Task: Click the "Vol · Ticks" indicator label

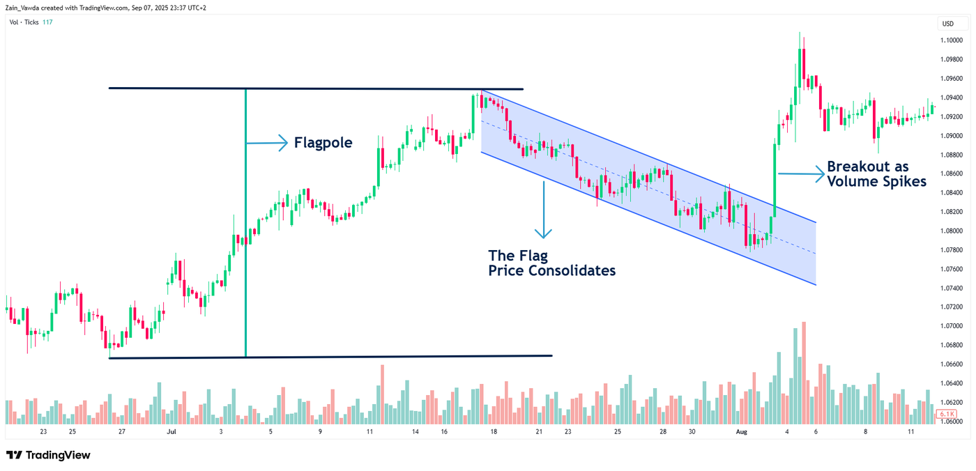Action: [x=24, y=22]
